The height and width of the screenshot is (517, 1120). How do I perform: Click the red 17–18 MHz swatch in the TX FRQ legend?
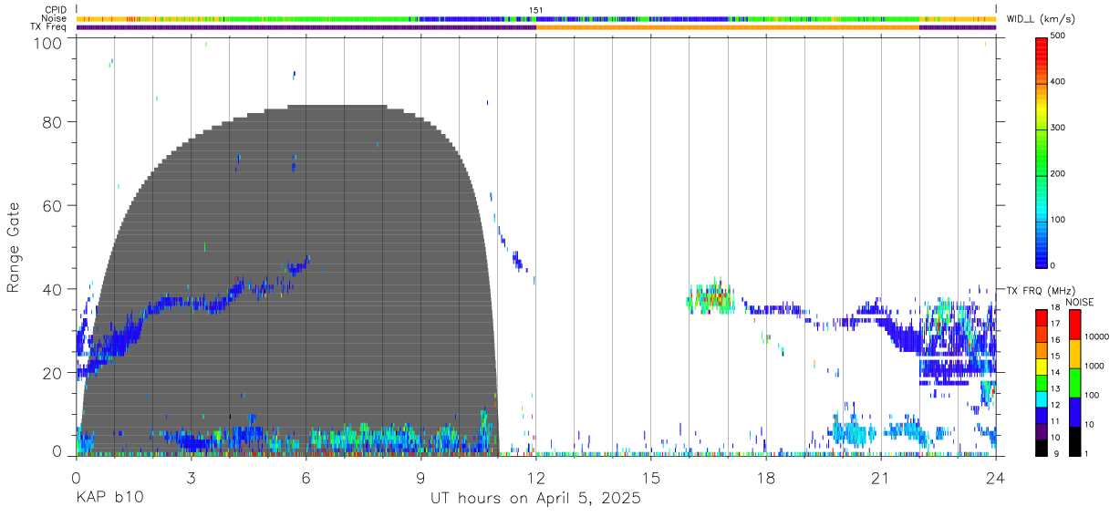click(1042, 317)
